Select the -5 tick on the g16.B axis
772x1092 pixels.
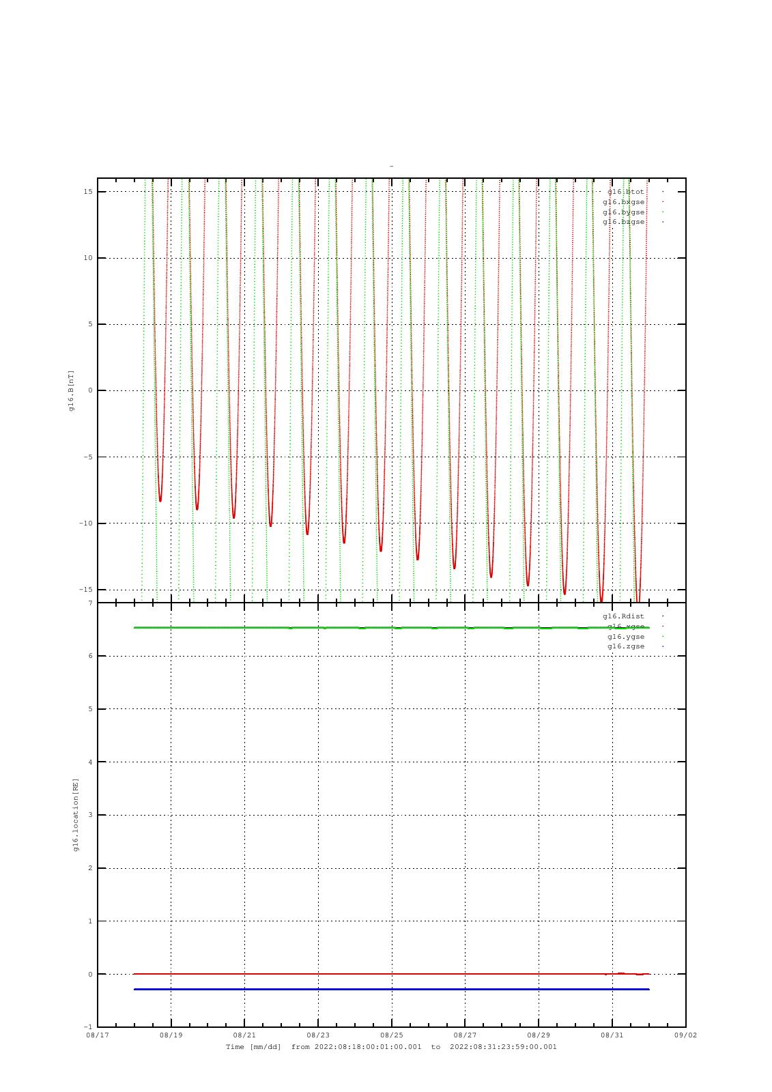click(88, 457)
